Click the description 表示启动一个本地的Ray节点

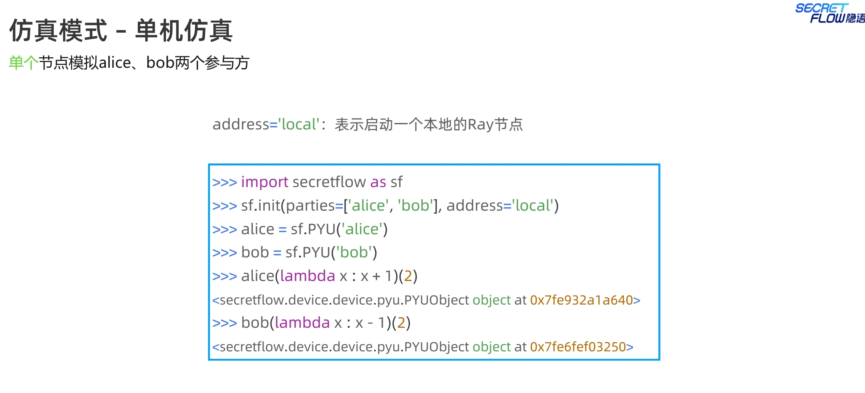pos(429,124)
